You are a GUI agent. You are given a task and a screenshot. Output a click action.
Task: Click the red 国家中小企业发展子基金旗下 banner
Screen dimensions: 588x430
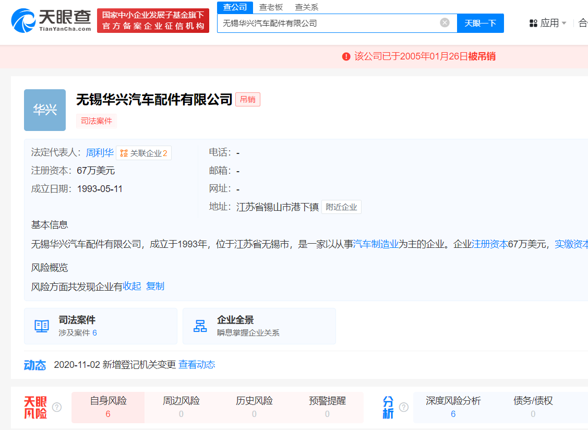(x=153, y=21)
